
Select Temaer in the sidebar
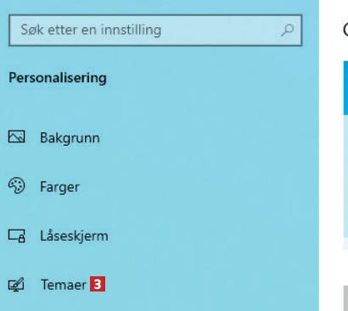[64, 285]
